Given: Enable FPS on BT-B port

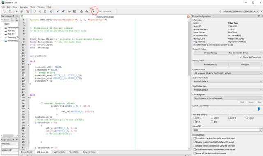Looking at the screenshot, I should (x=212, y=122).
